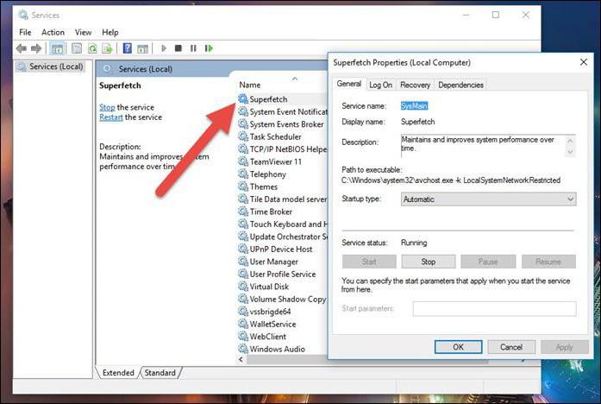This screenshot has height=404, width=601.
Task: Click the Restart the service link
Action: click(111, 117)
